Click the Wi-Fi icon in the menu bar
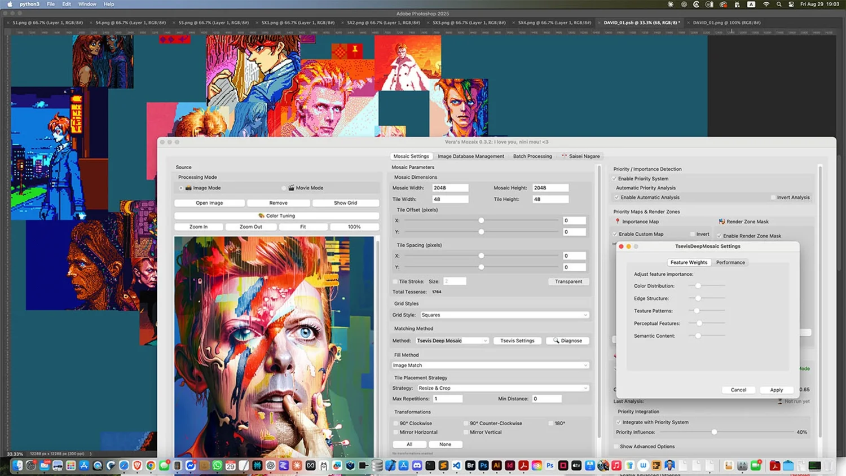 point(766,4)
